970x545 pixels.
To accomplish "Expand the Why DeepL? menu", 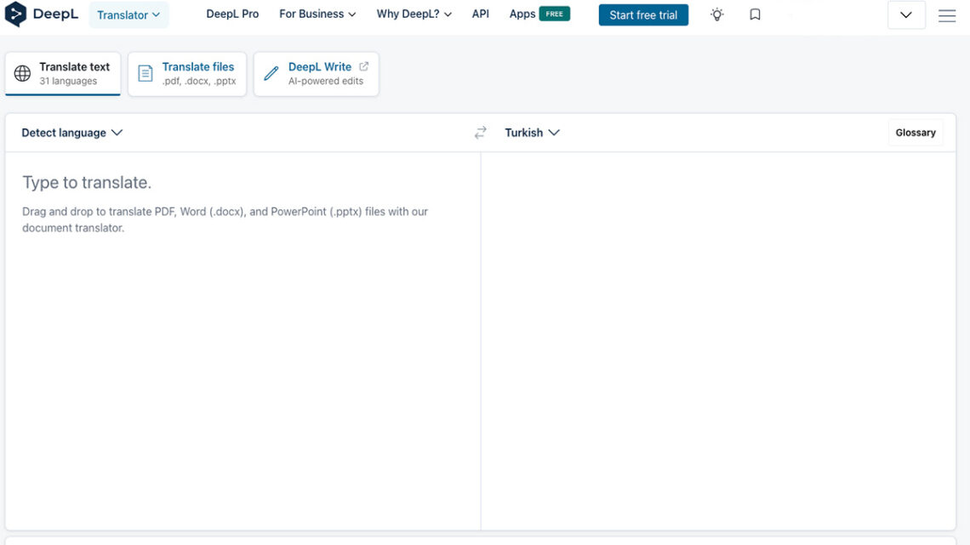I will [414, 14].
